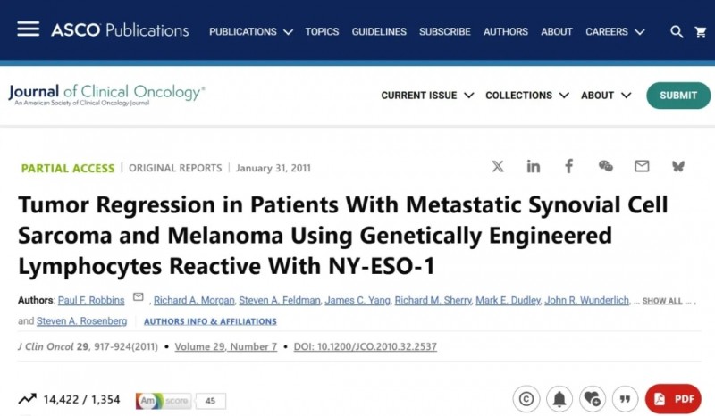
Task: Click the search magnifier icon
Action: point(677,32)
